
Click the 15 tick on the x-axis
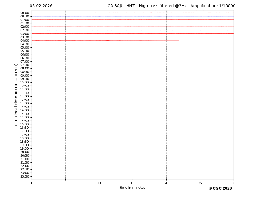[133, 183]
